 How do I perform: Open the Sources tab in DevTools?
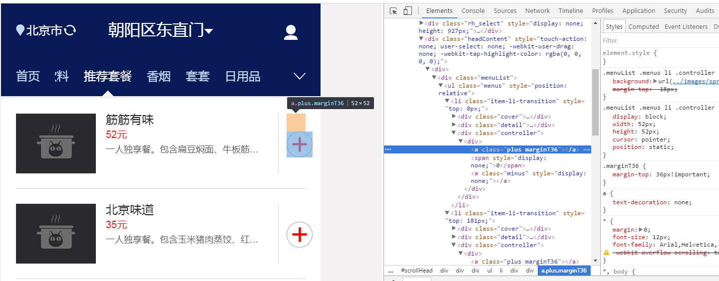(x=505, y=10)
